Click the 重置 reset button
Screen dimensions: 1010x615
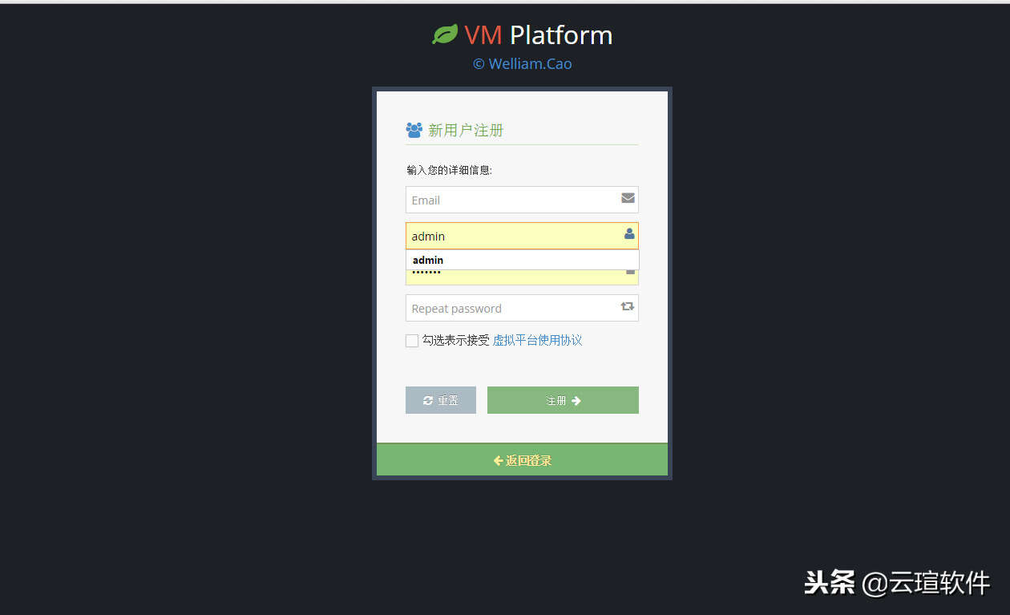pyautogui.click(x=441, y=400)
